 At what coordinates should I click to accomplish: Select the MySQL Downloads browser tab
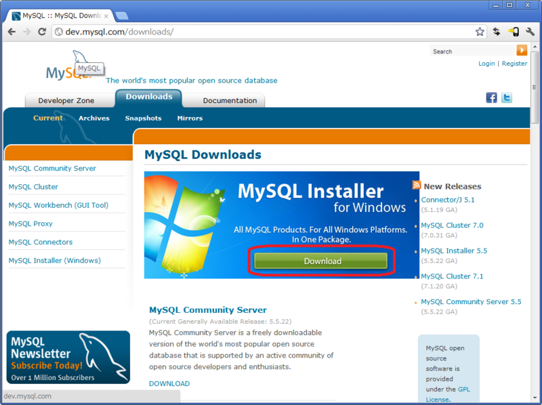coord(60,16)
